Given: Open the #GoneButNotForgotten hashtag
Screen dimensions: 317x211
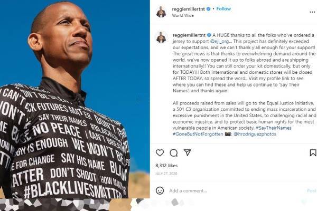Looking at the screenshot, I should 198,134.
